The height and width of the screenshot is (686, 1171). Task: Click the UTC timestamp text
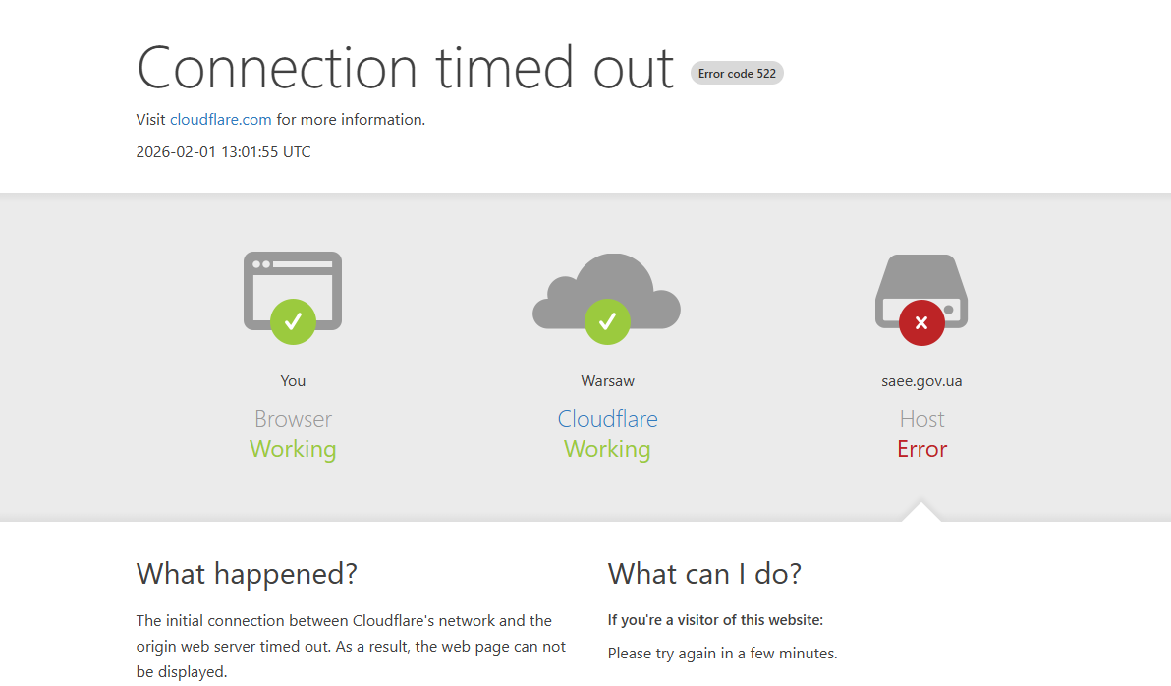click(x=224, y=152)
